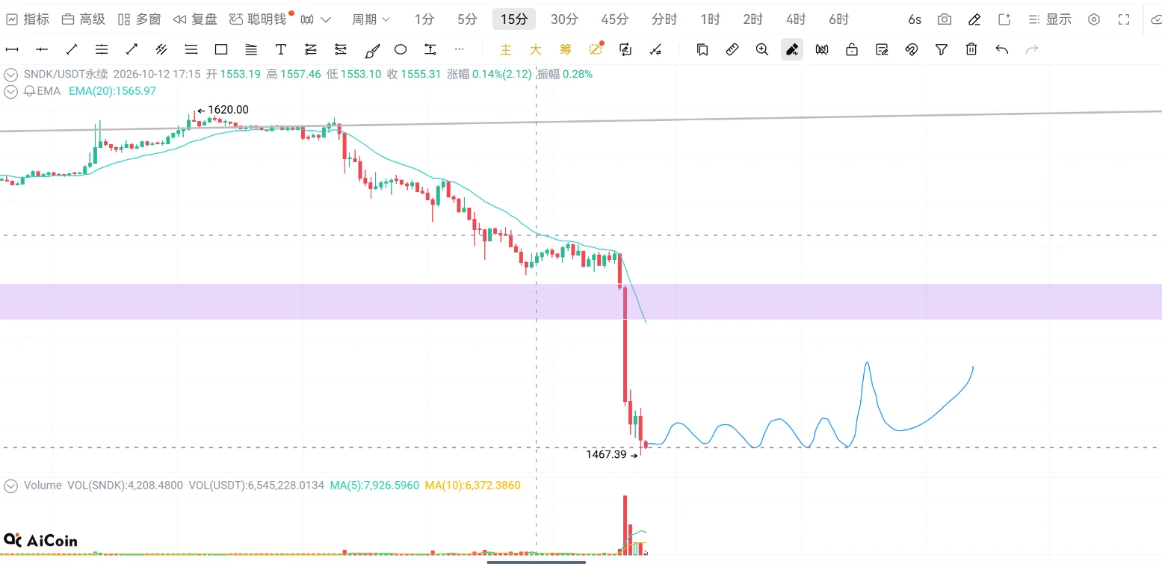Viewport: 1162px width, 564px height.
Task: Open the note editing icon
Action: point(882,50)
